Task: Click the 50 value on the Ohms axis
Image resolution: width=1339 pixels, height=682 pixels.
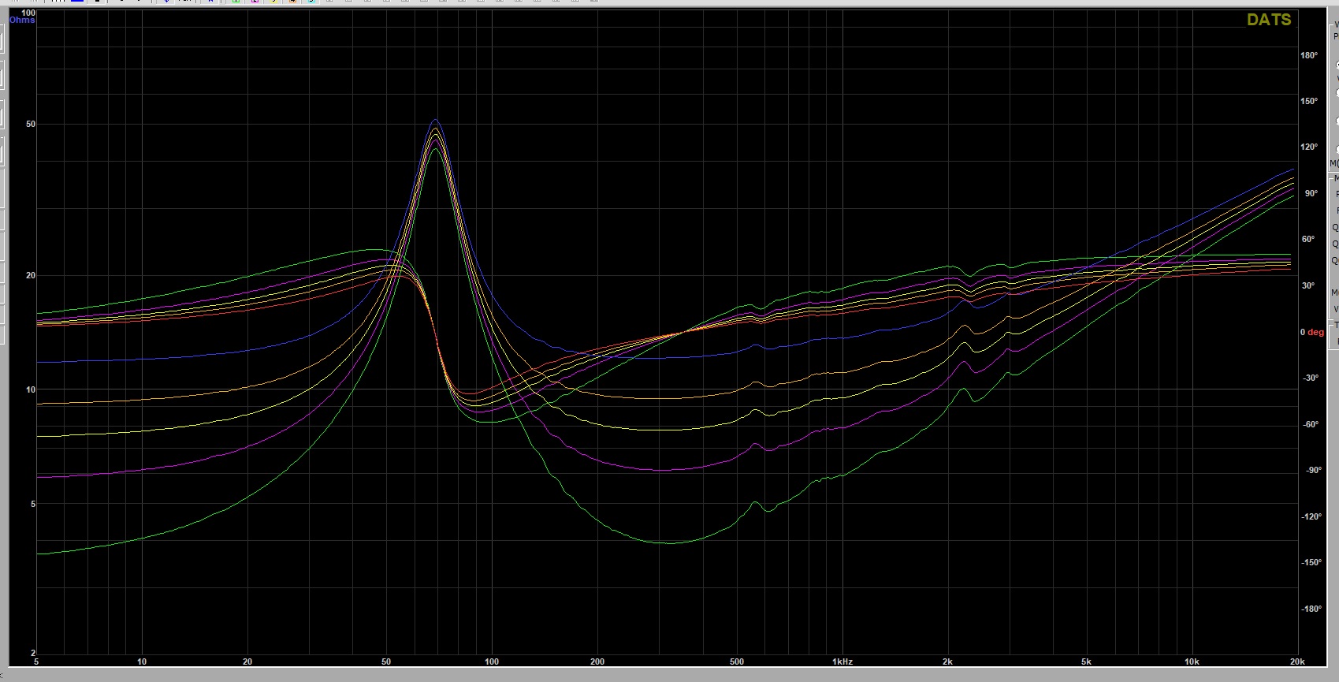Action: click(31, 125)
